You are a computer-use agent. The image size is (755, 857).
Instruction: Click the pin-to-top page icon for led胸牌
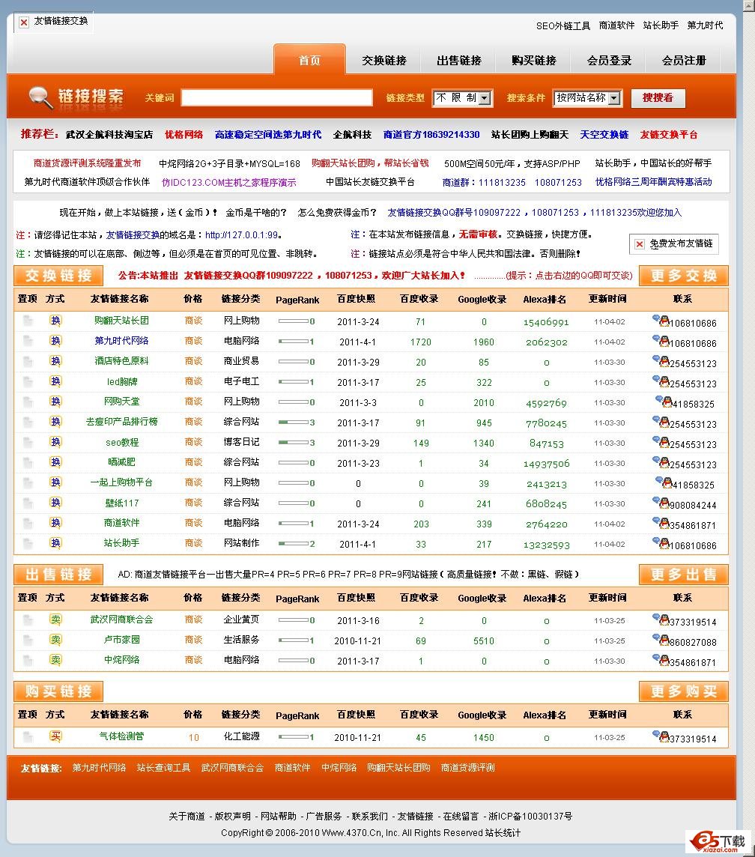click(28, 381)
